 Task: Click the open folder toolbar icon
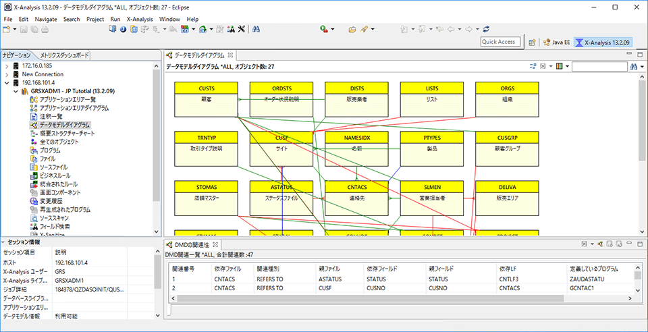pos(352,29)
